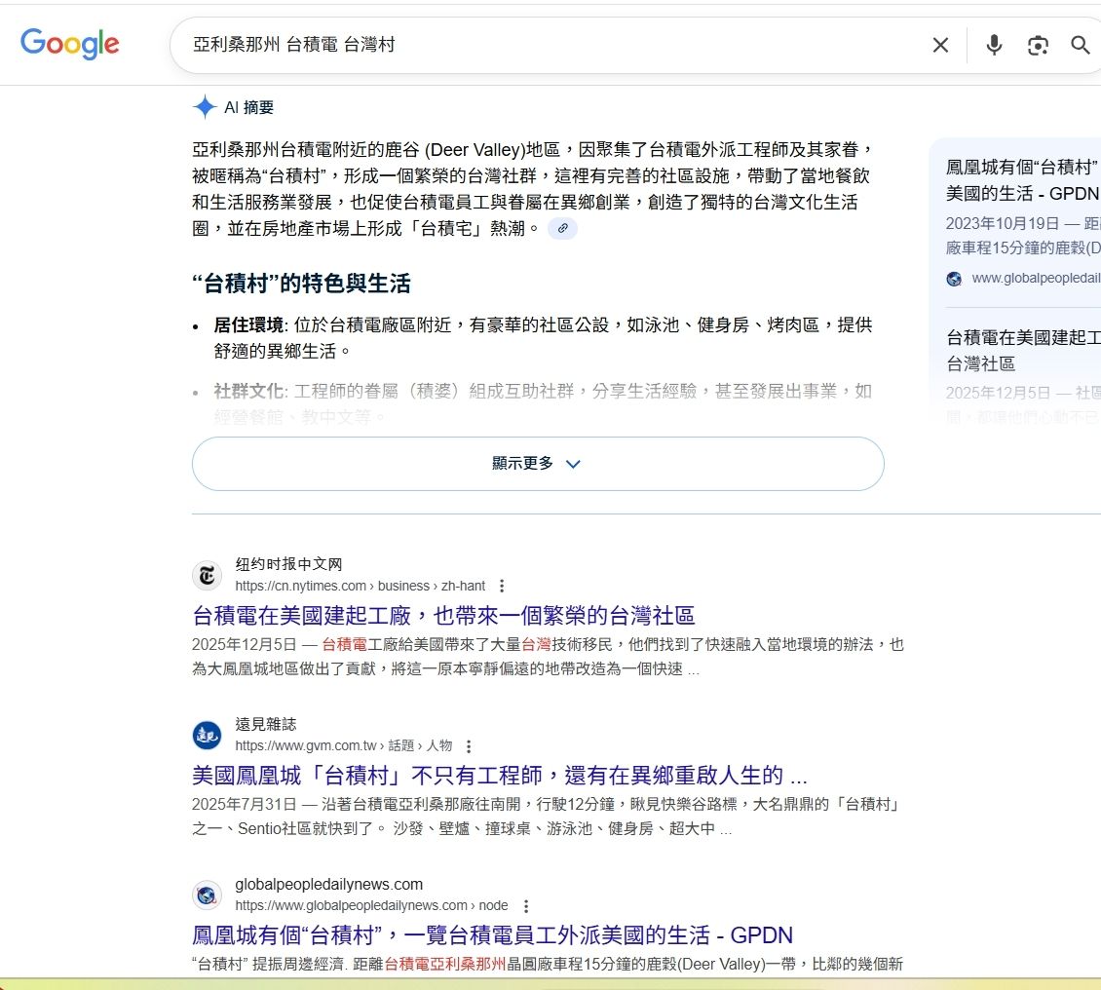Expand AI summary with 顯示更多
The image size is (1101, 990).
tap(537, 464)
